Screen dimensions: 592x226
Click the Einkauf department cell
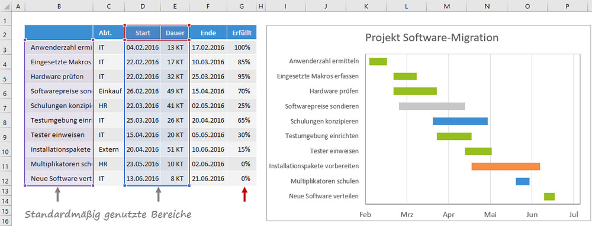(x=109, y=91)
